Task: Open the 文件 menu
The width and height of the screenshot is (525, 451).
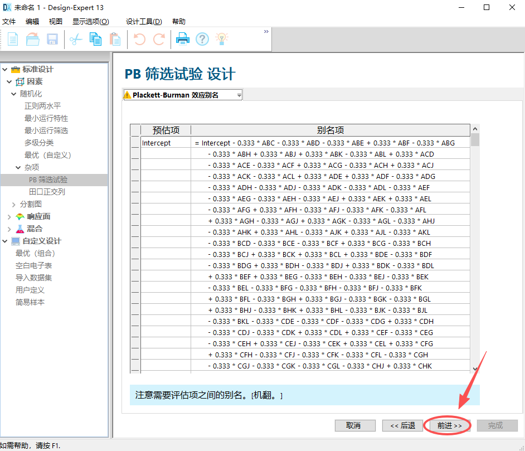Action: click(9, 21)
